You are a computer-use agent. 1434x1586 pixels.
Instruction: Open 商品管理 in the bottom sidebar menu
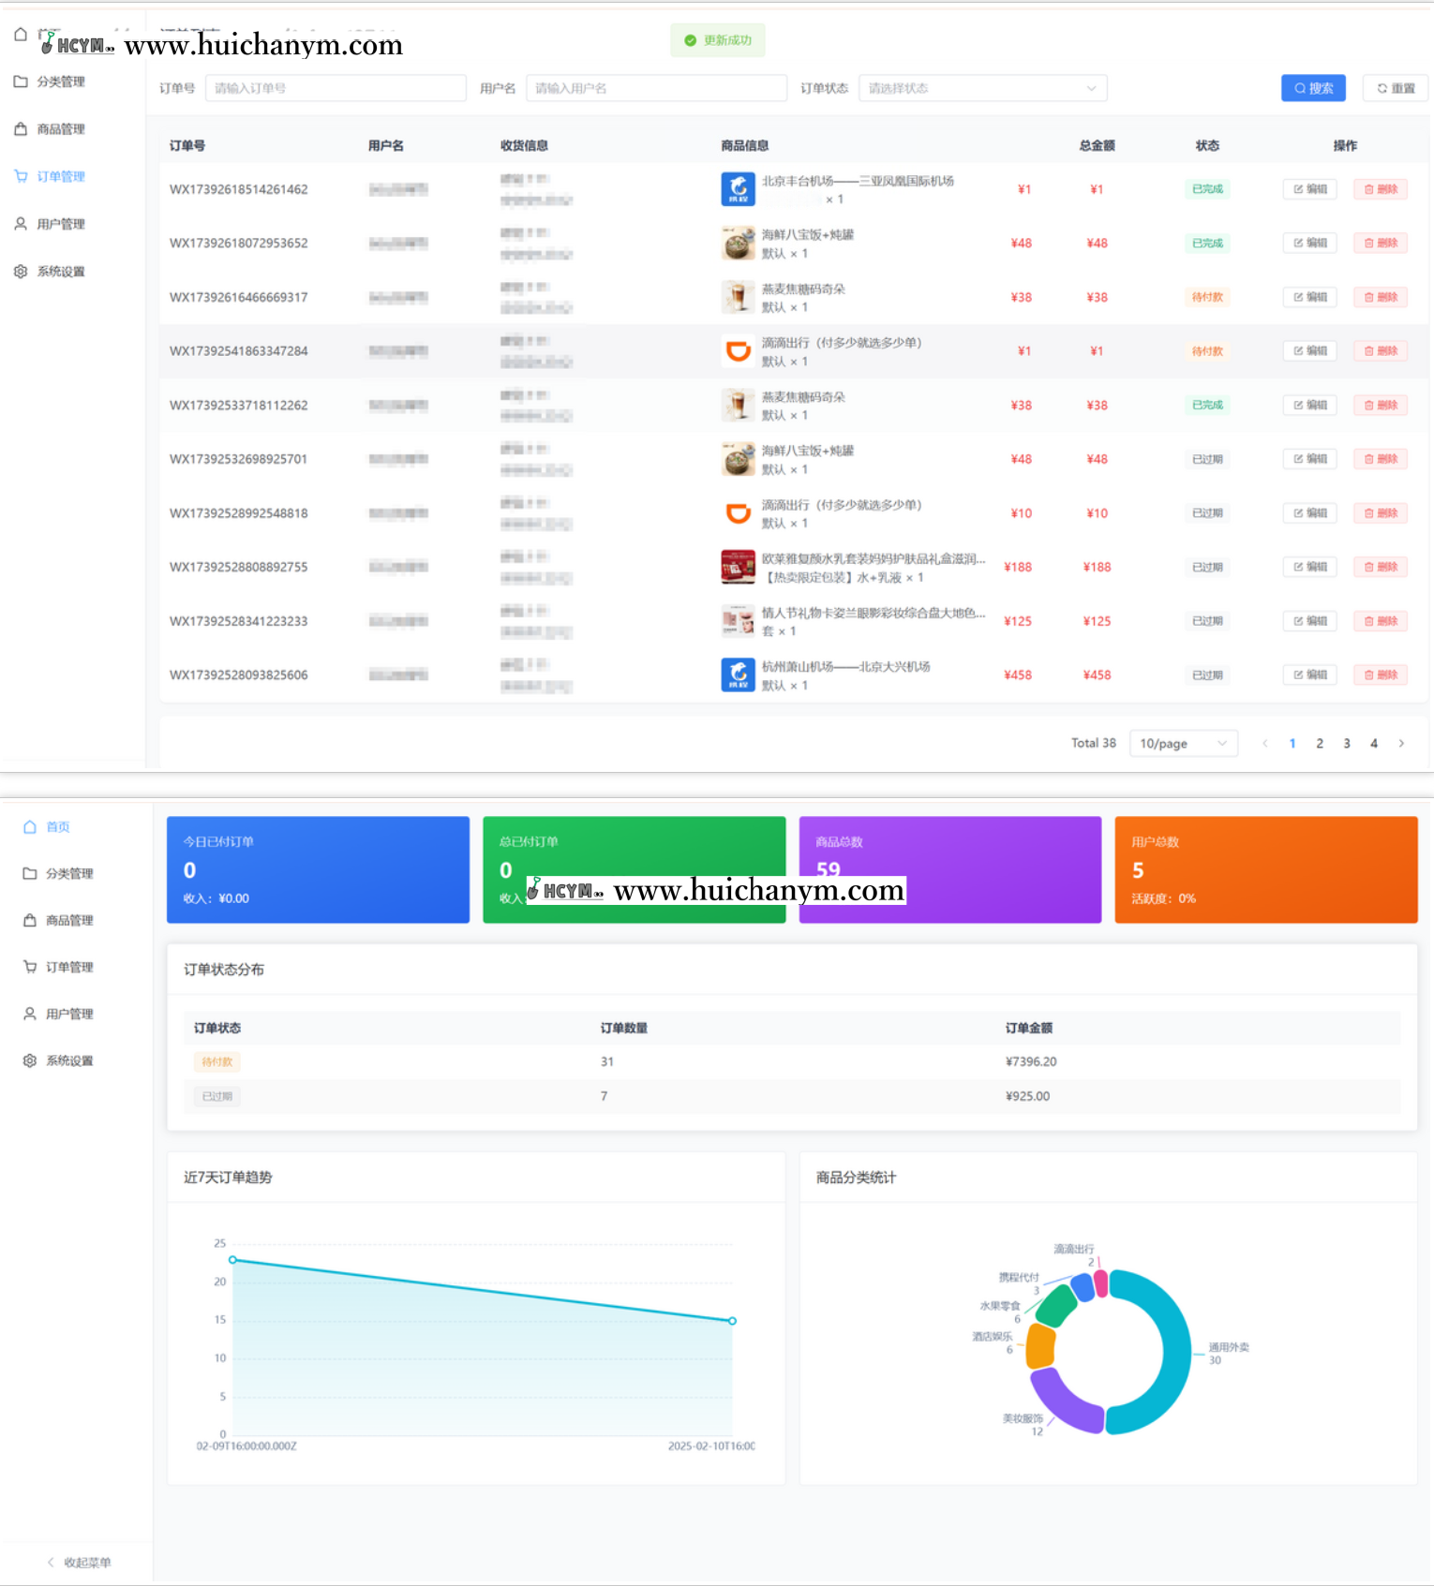(x=69, y=920)
